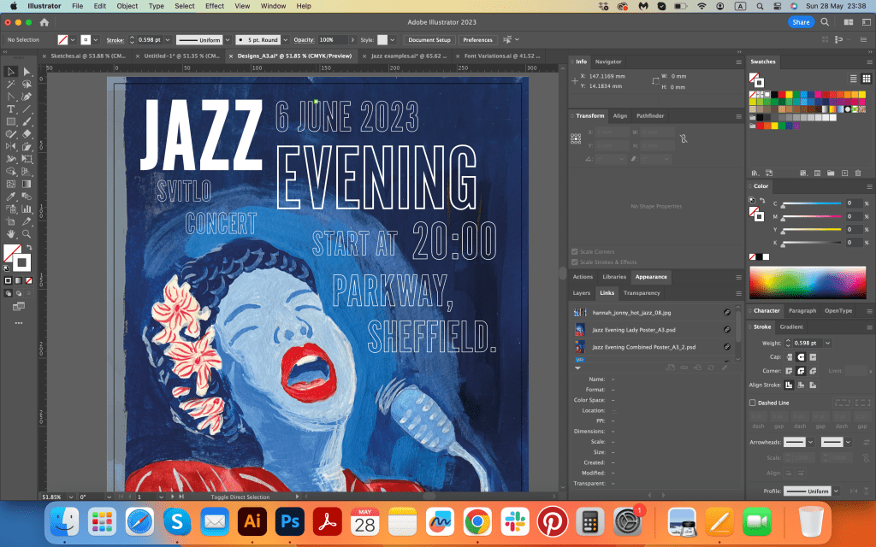Viewport: 876px width, 547px height.
Task: Click the Cyan color slider
Action: coord(811,203)
